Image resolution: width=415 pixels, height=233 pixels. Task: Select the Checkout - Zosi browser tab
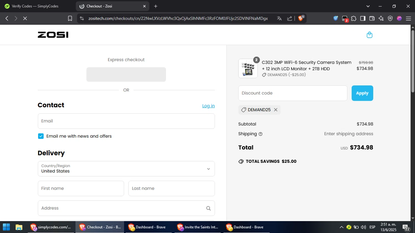112,6
